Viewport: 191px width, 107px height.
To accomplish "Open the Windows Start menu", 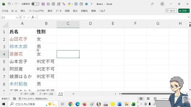I will pyautogui.click(x=3, y=104).
